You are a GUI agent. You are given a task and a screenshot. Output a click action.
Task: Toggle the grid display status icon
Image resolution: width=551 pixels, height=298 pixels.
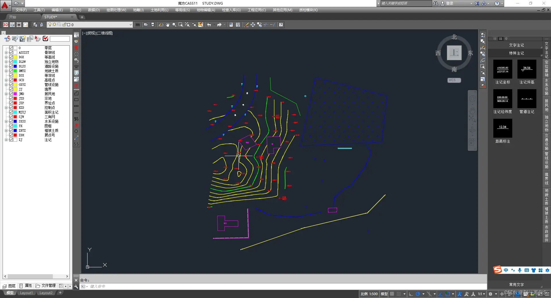(392, 294)
